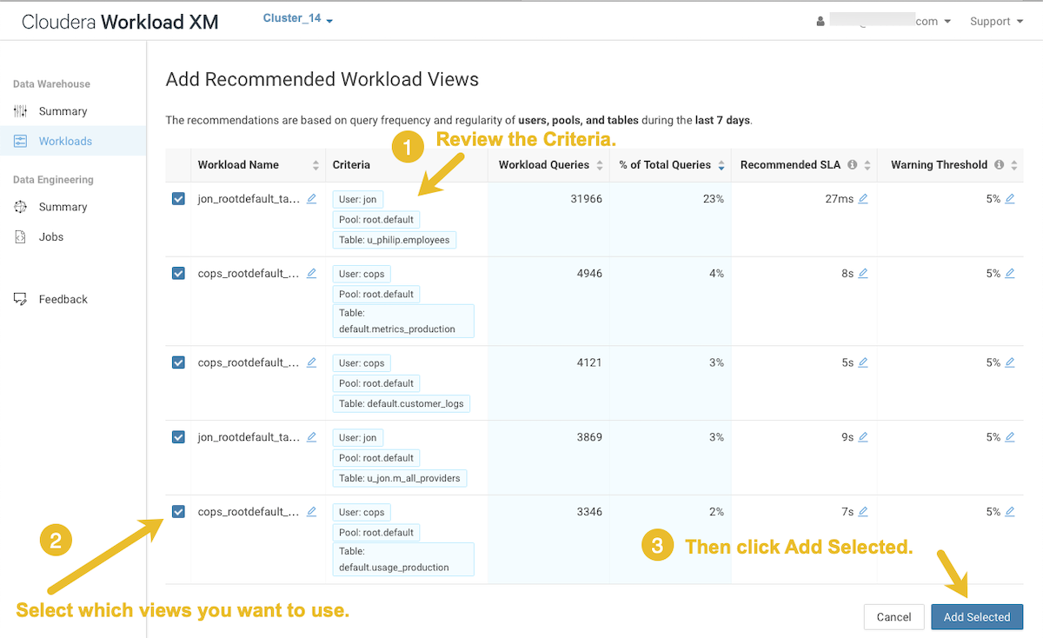Screen dimensions: 1043x638
Task: Uncheck the first jon_rootdefault workload checkbox
Action: point(178,199)
